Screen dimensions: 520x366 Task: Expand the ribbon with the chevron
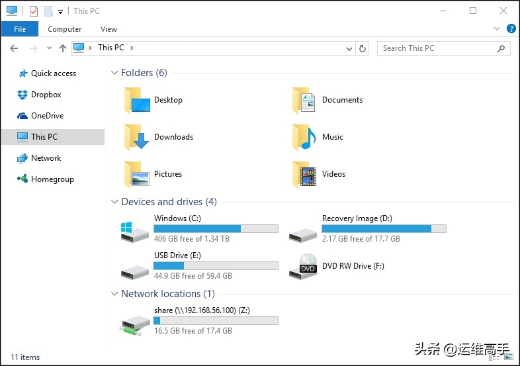tap(496, 28)
